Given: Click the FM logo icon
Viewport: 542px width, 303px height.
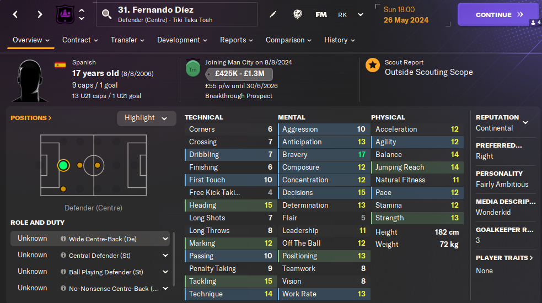Looking at the screenshot, I should (321, 14).
